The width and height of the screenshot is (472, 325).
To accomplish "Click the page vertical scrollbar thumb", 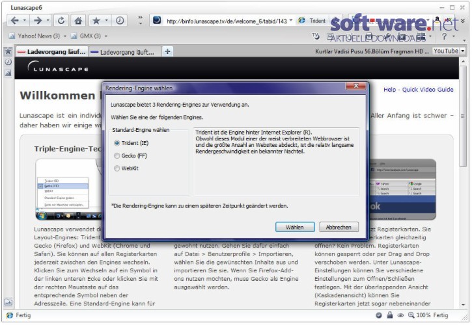I will click(463, 116).
